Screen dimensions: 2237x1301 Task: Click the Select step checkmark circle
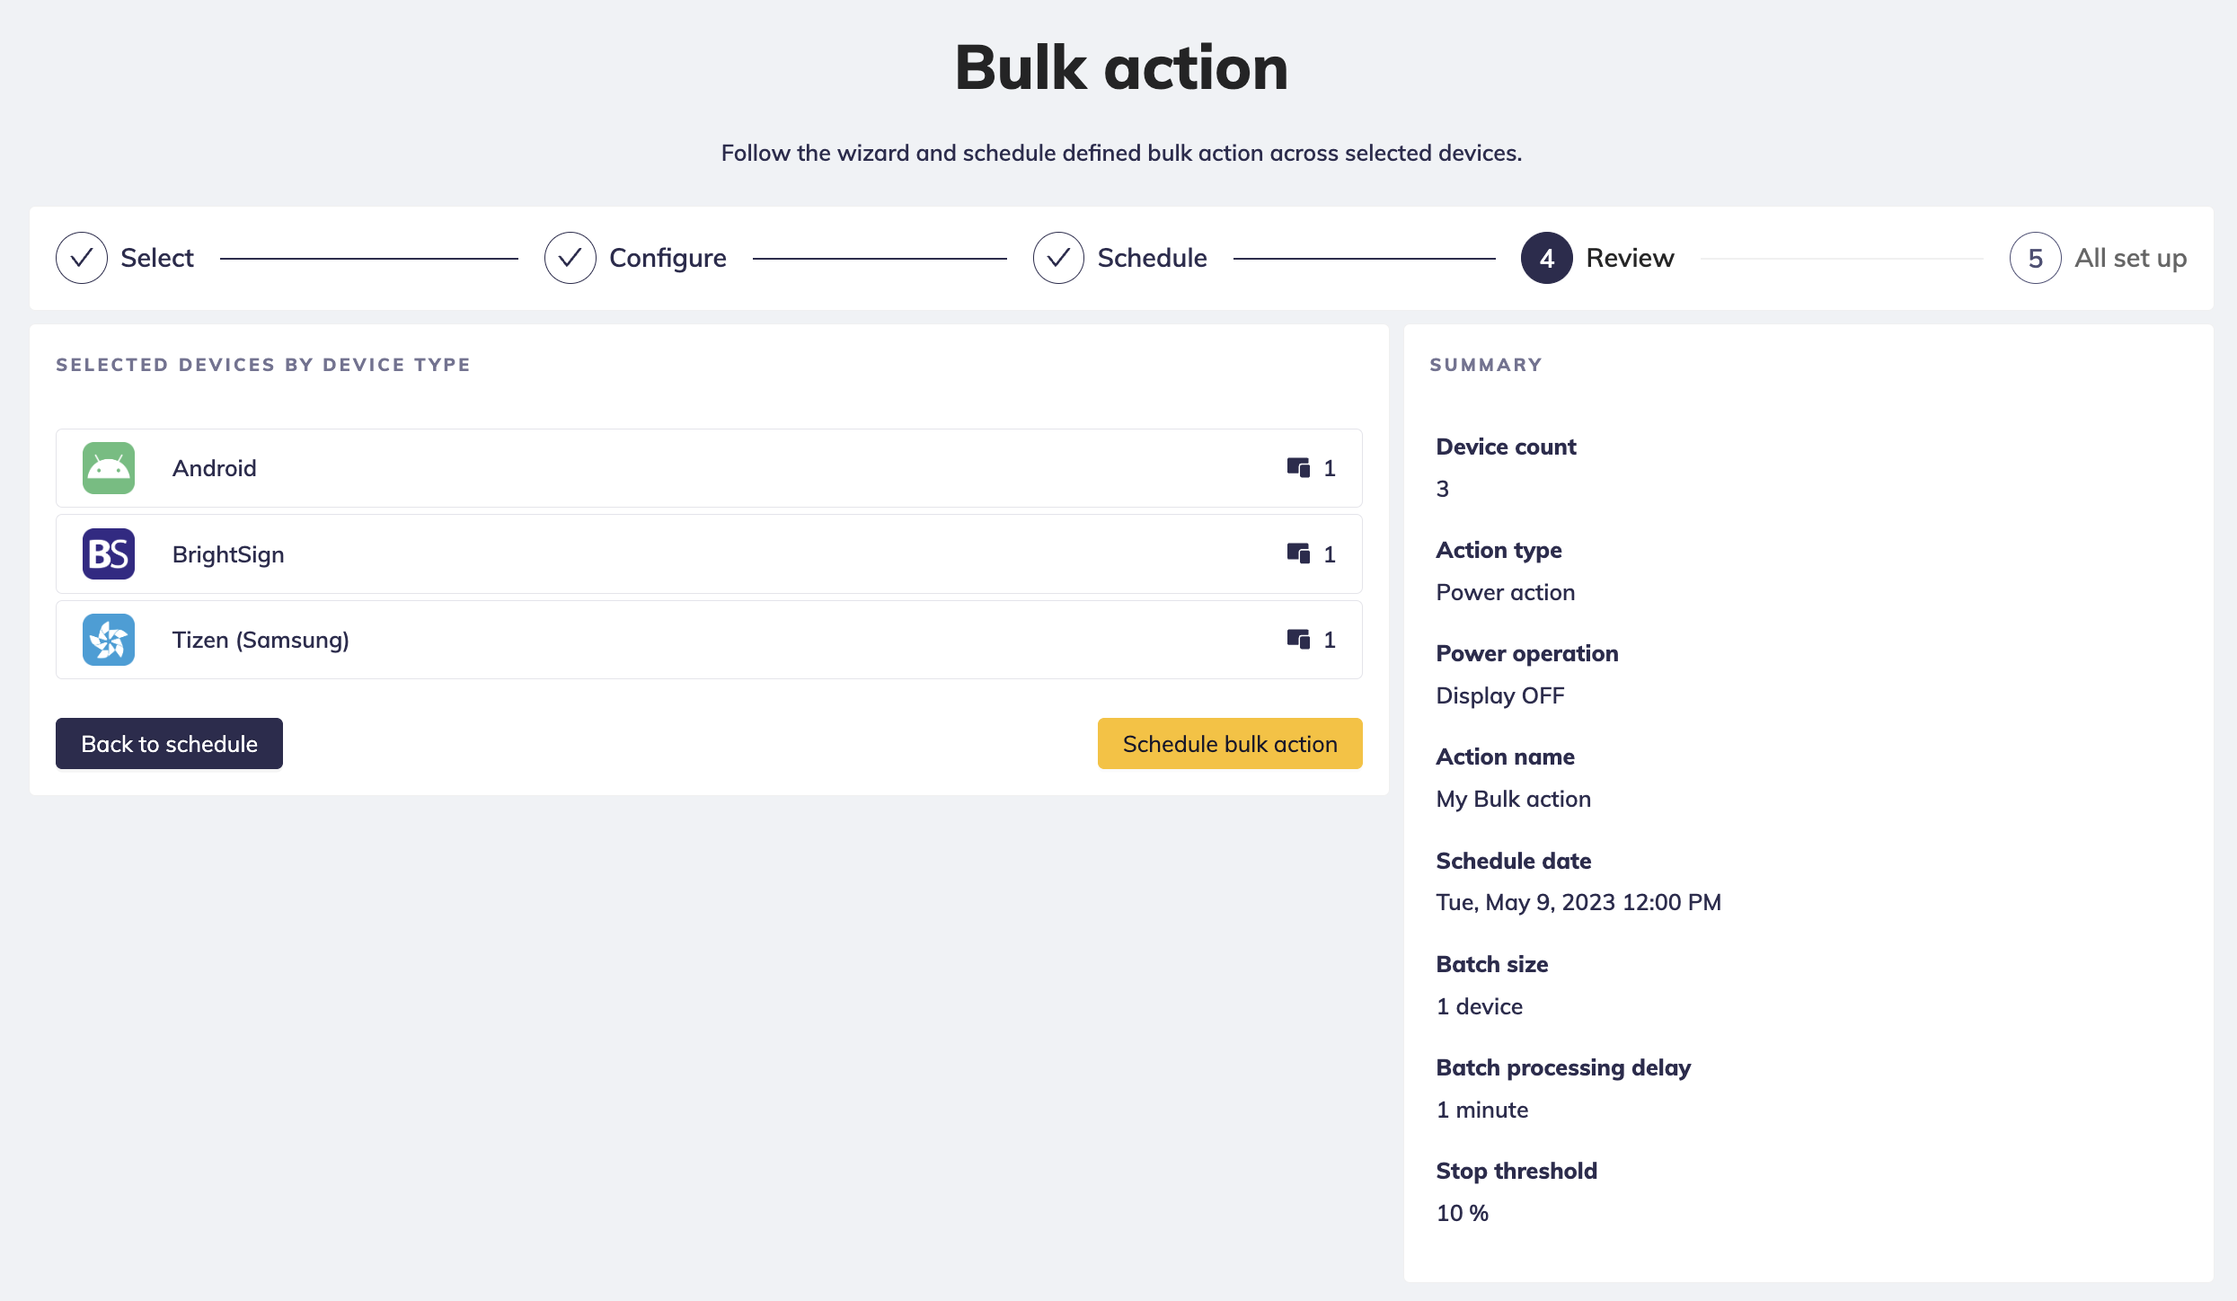tap(82, 259)
